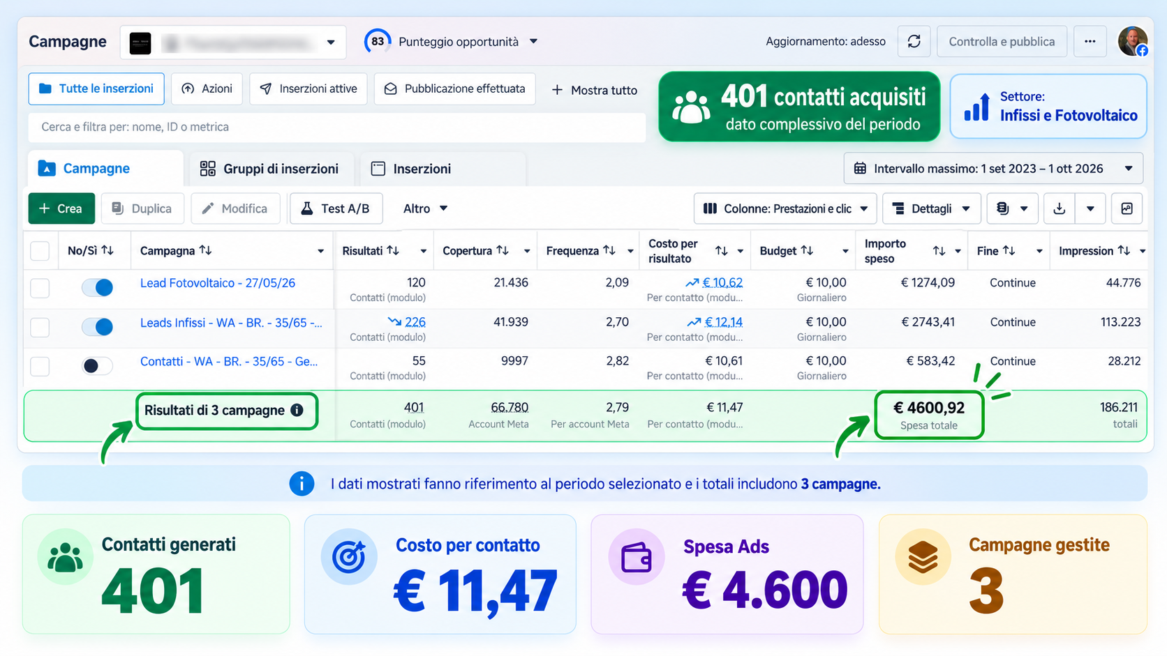
Task: Open the three-dots more options menu
Action: (x=1090, y=42)
